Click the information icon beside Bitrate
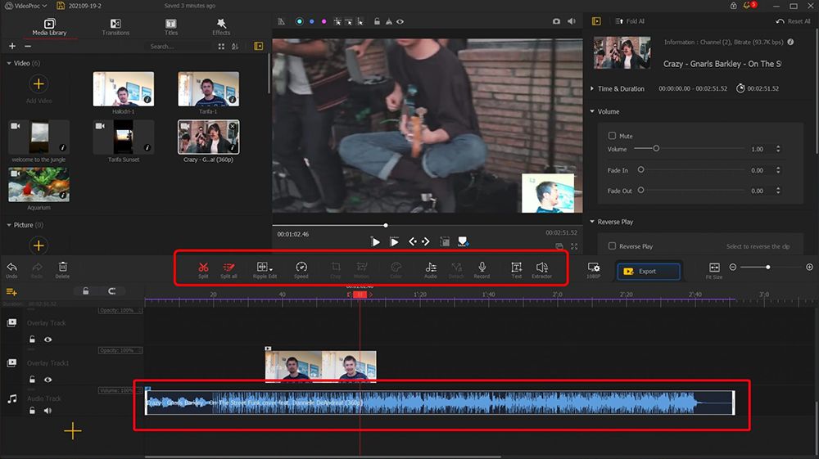819x459 pixels. pyautogui.click(x=791, y=43)
